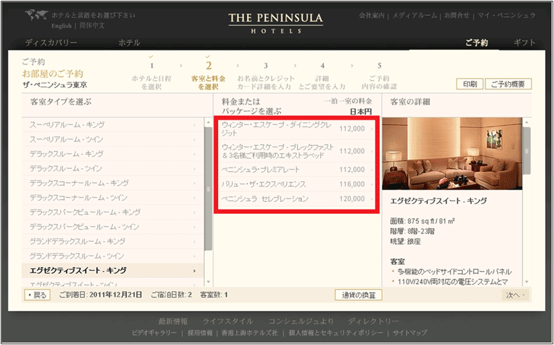Select グランドデラックスルーム - キング room type
The height and width of the screenshot is (345, 554).
pyautogui.click(x=113, y=241)
